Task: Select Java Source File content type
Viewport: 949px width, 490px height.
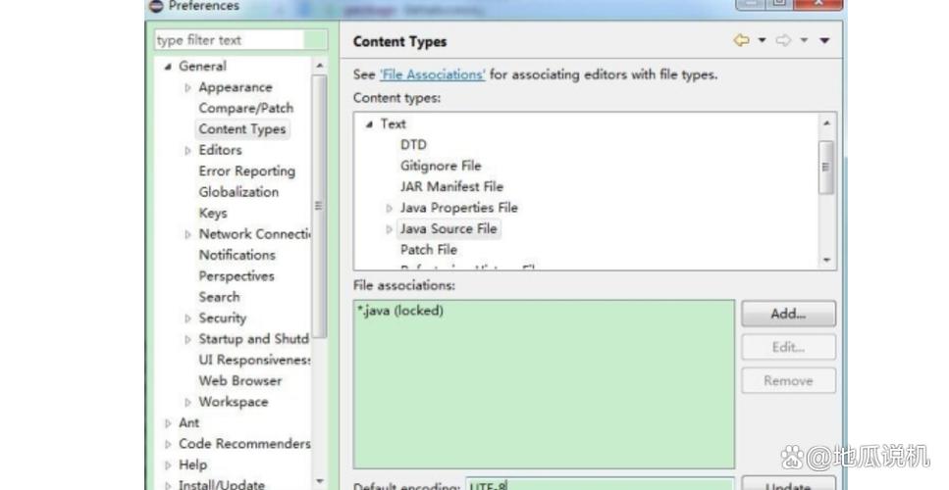Action: tap(448, 228)
